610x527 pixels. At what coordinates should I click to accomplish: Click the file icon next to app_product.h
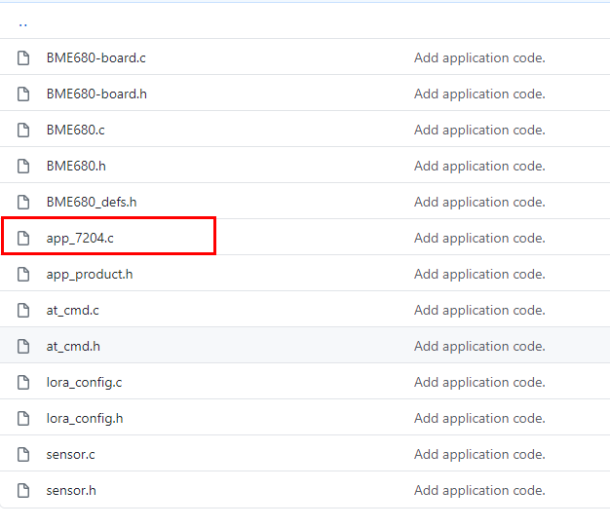[x=23, y=275]
